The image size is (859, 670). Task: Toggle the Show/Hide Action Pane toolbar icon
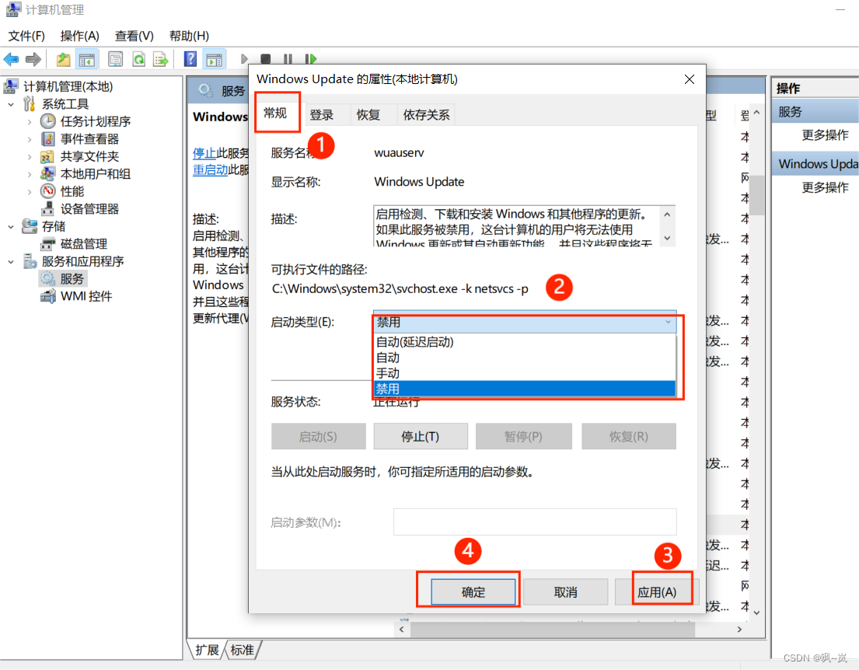click(x=215, y=59)
